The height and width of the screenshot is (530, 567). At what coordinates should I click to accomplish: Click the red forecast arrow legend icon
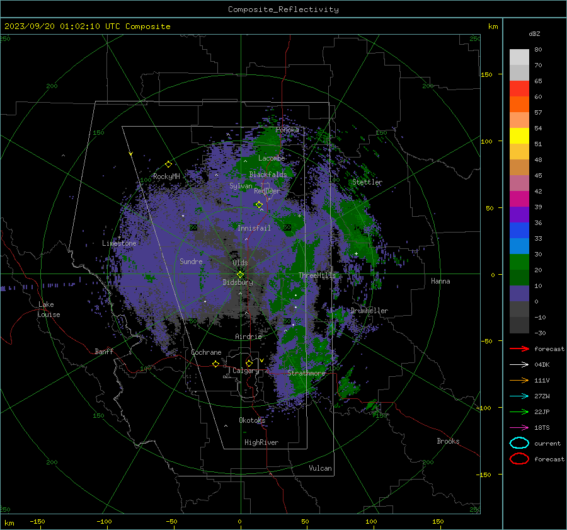coord(519,349)
